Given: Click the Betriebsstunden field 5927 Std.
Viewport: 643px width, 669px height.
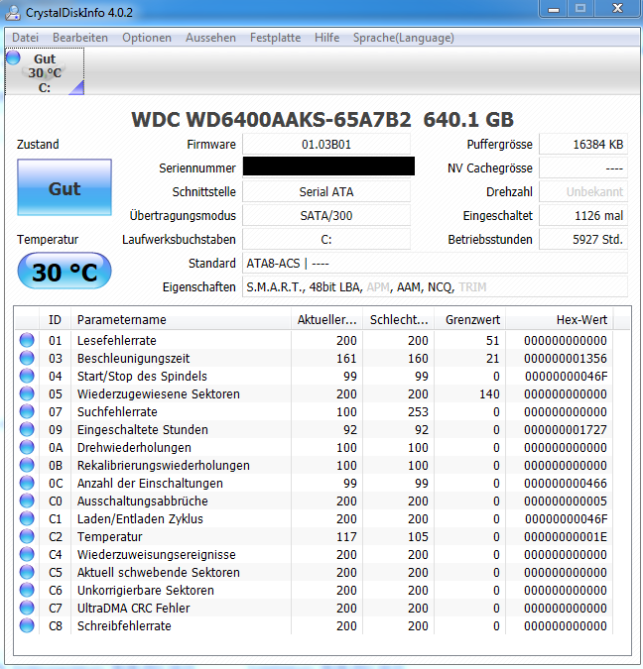Looking at the screenshot, I should coord(583,240).
